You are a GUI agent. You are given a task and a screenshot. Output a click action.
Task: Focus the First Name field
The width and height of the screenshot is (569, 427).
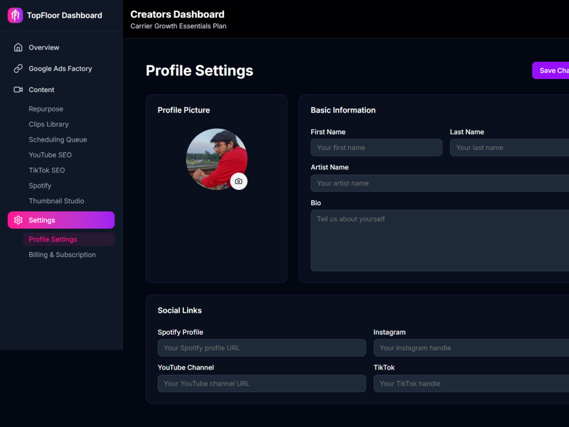[x=376, y=147]
